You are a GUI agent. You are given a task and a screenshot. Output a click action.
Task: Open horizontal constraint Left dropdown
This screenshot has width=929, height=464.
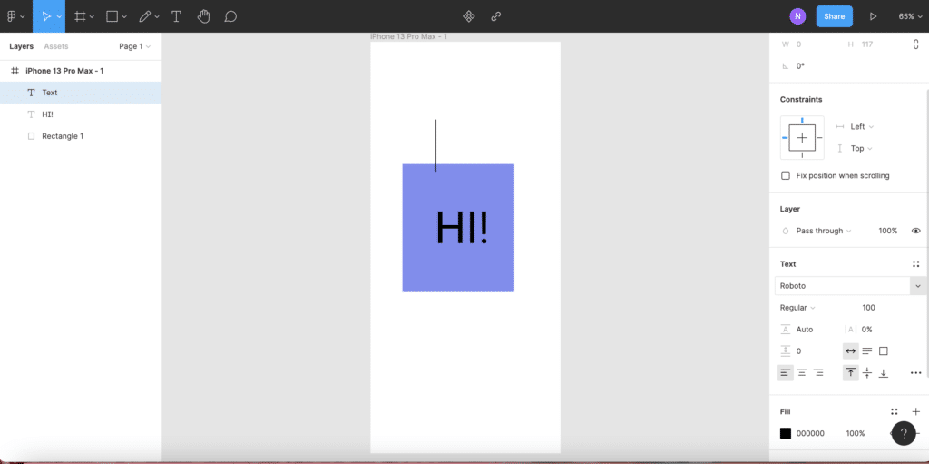pyautogui.click(x=862, y=126)
